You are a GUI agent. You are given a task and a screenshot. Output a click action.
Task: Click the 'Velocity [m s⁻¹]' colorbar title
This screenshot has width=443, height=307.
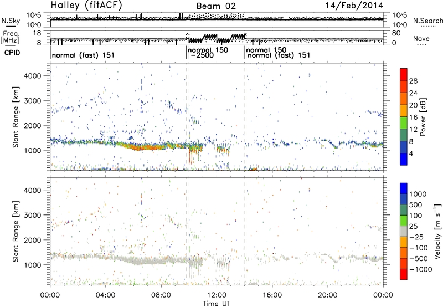[x=437, y=231]
